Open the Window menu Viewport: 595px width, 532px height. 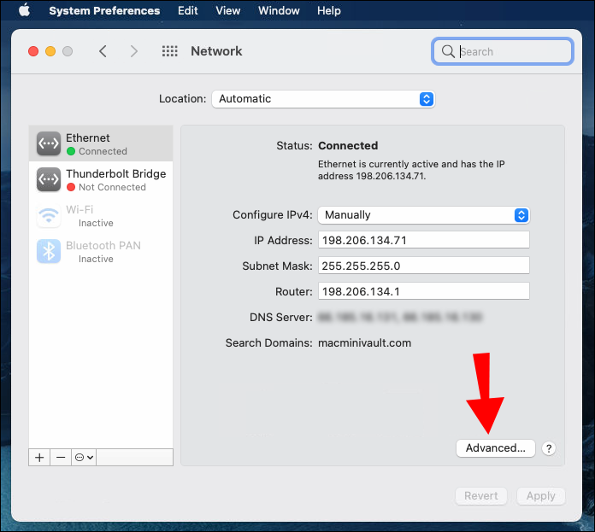click(x=279, y=10)
